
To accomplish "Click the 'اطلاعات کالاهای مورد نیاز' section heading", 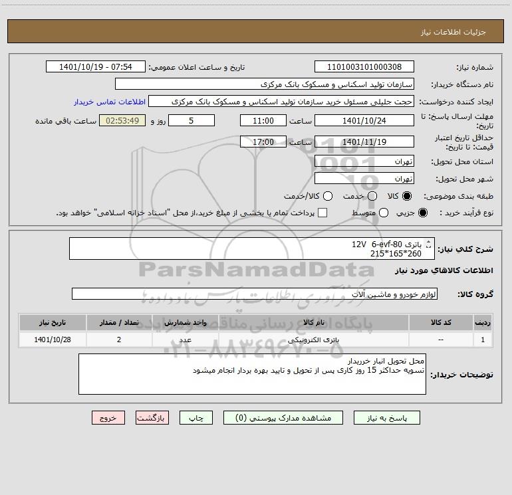I will [x=444, y=270].
